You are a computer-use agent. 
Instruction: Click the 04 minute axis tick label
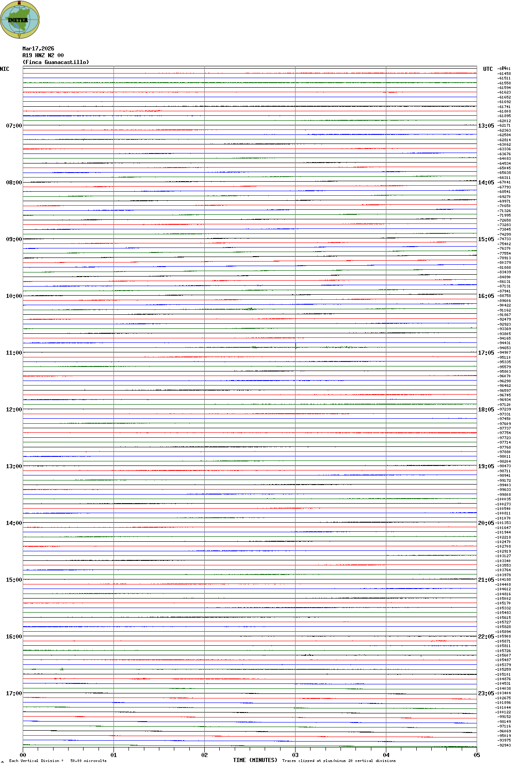[386, 755]
